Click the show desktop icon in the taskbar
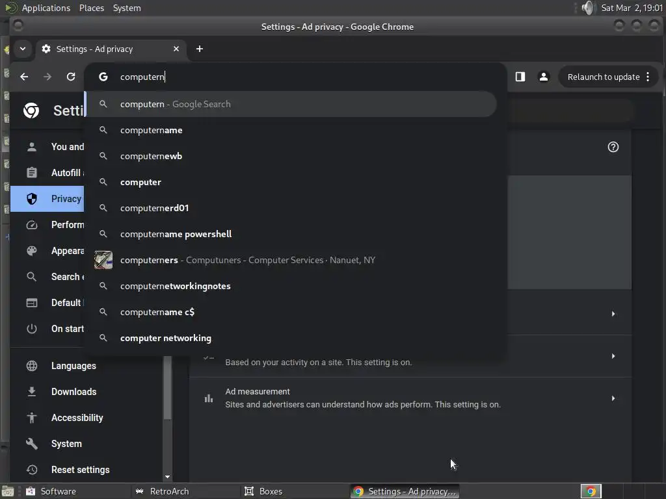 click(x=8, y=491)
